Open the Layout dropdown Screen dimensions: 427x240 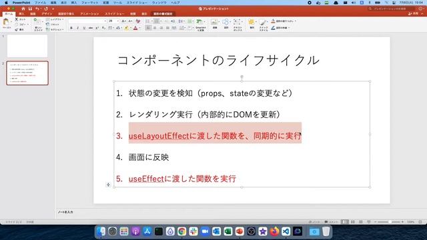tap(55, 19)
